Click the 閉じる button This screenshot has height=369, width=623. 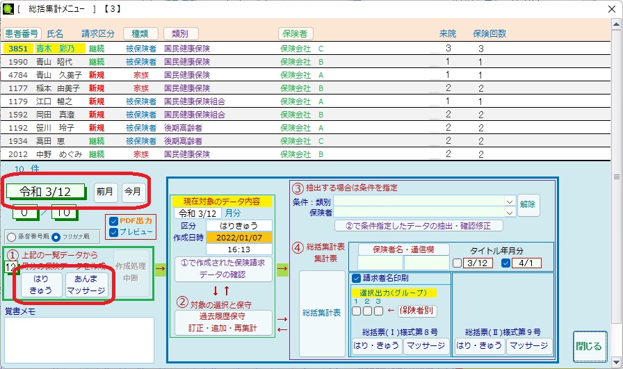590,346
